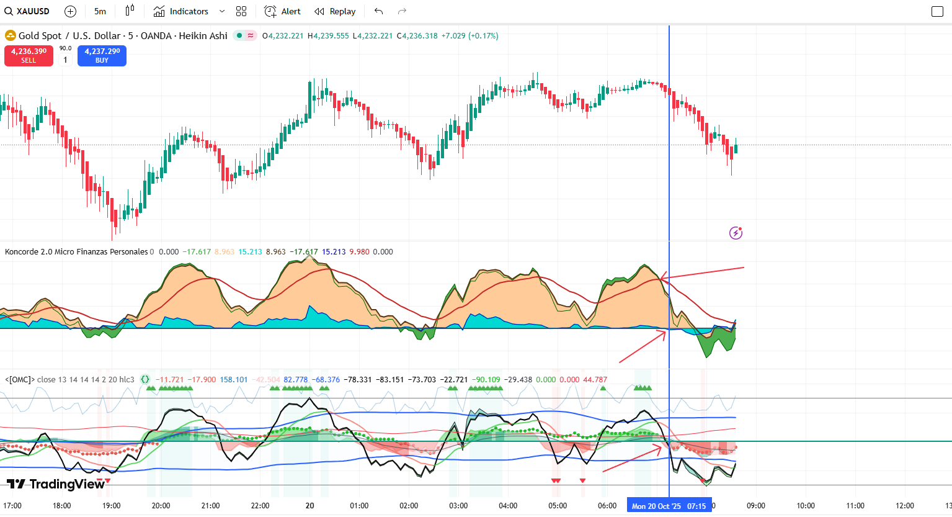Image resolution: width=952 pixels, height=517 pixels.
Task: Open the Indicators dialog
Action: (181, 11)
